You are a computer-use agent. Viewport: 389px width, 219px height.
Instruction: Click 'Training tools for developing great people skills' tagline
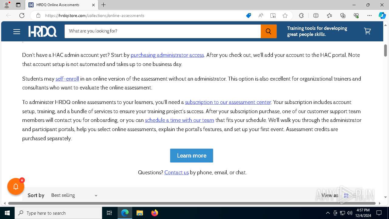pyautogui.click(x=317, y=31)
